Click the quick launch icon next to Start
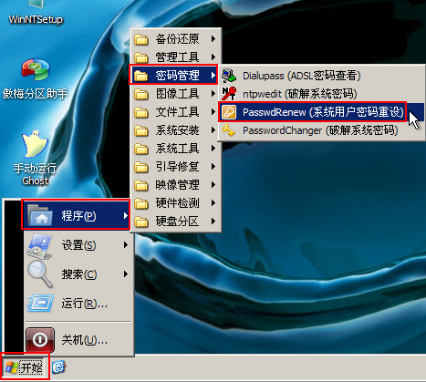This screenshot has width=426, height=382. [58, 367]
